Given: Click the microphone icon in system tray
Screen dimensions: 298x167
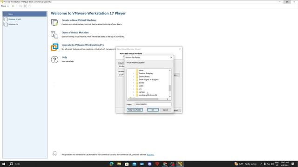Looking at the screenshot, I should (x=265, y=164).
